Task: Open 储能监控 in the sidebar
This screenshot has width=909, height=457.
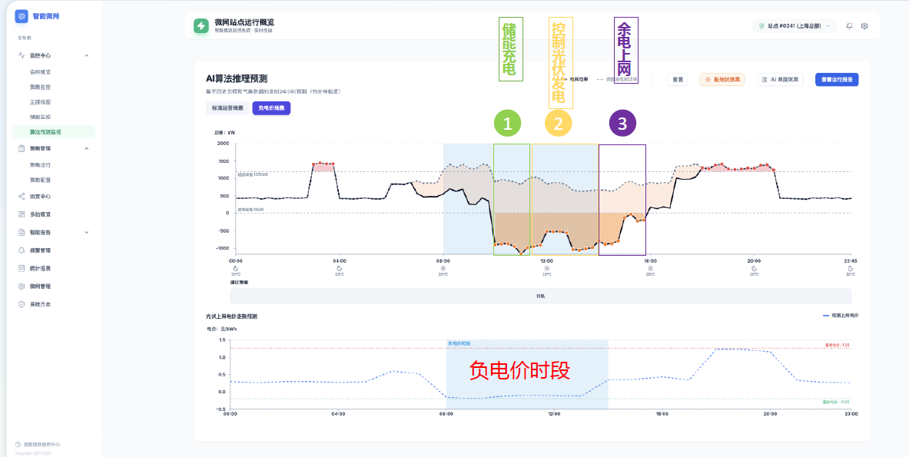Action: tap(41, 117)
